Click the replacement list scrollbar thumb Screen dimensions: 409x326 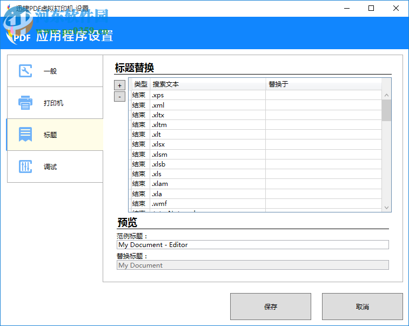pos(386,110)
